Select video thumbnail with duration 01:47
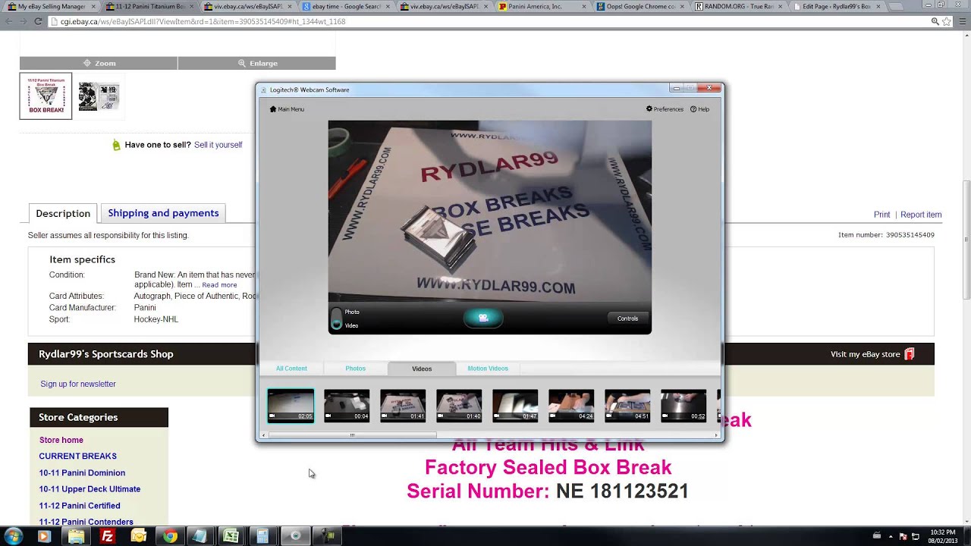 (515, 405)
